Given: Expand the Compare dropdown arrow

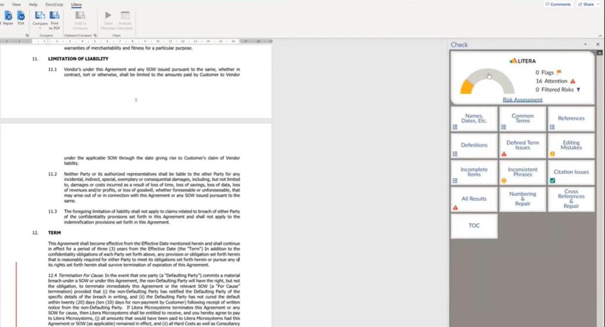Looking at the screenshot, I should point(40,28).
